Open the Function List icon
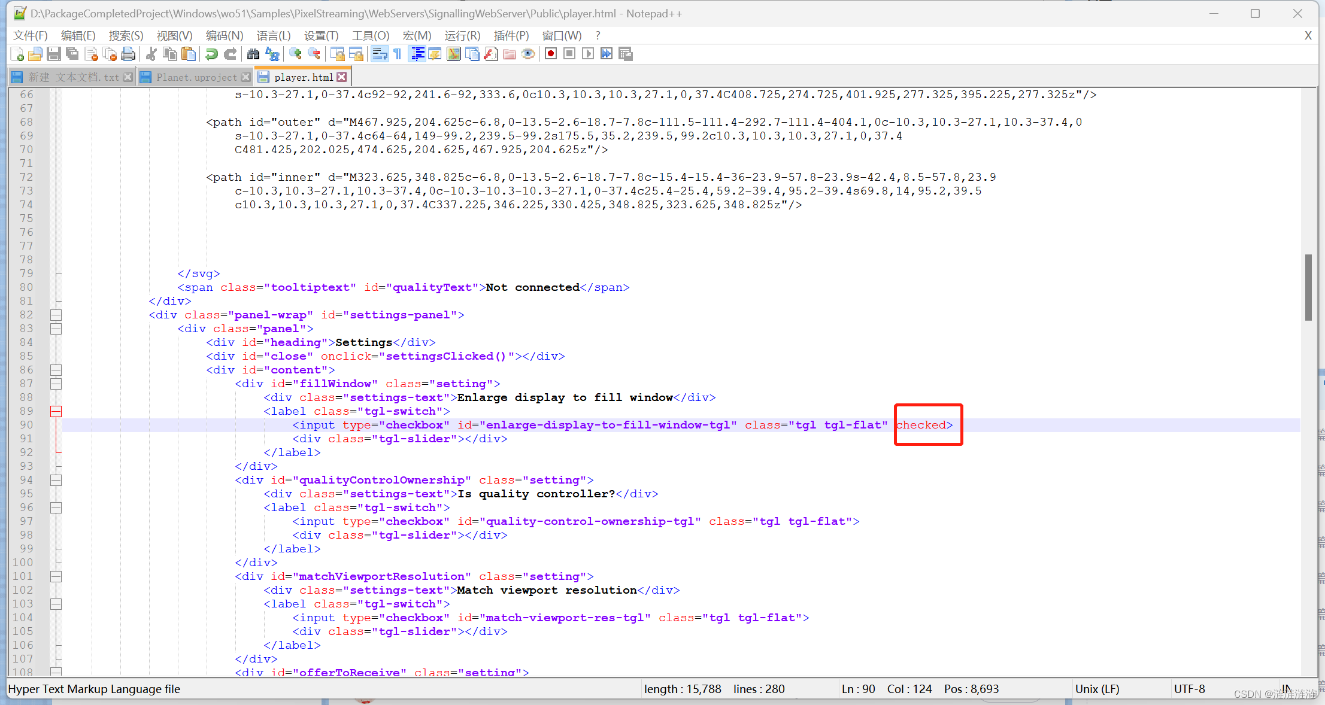The height and width of the screenshot is (705, 1325). [x=491, y=54]
